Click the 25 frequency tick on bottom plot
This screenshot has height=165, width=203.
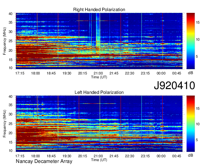[x=10, y=124]
